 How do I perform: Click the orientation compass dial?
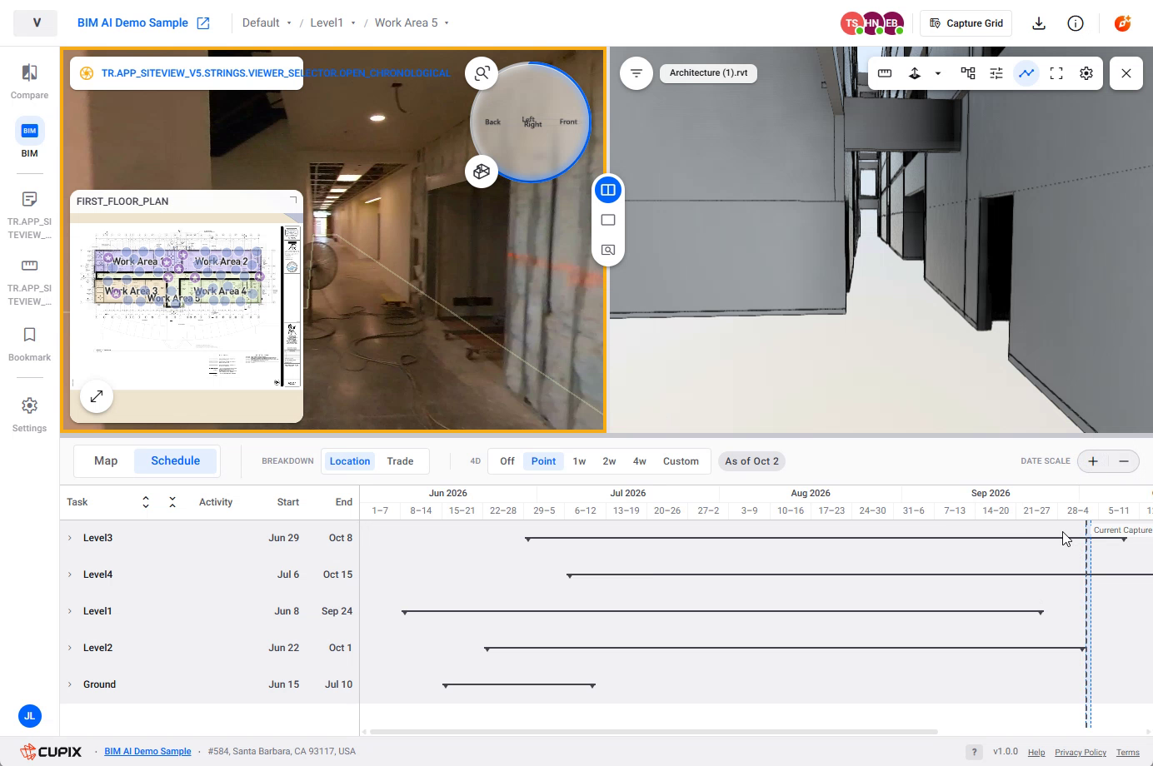(x=531, y=122)
